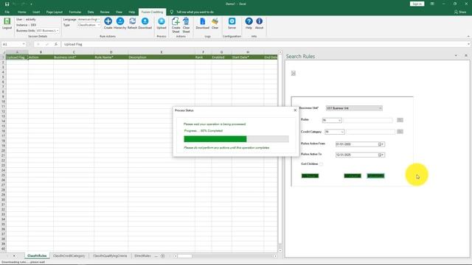Click the Rule Name* column header cell
Image resolution: width=472 pixels, height=265 pixels.
click(111, 57)
